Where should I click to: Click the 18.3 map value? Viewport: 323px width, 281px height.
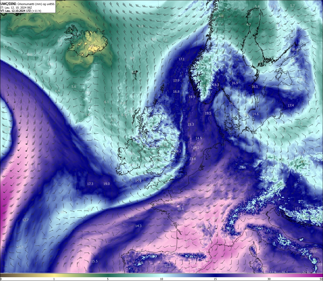tap(216, 85)
